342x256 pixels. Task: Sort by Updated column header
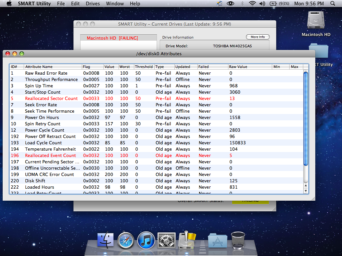tap(186, 67)
